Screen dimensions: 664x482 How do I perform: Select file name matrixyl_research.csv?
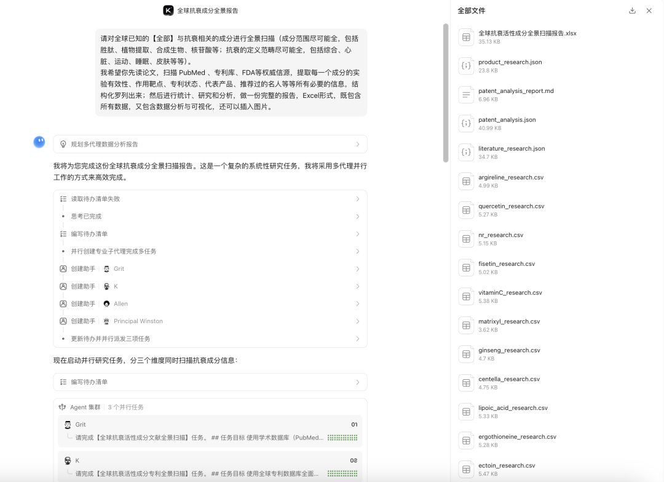[x=509, y=321]
